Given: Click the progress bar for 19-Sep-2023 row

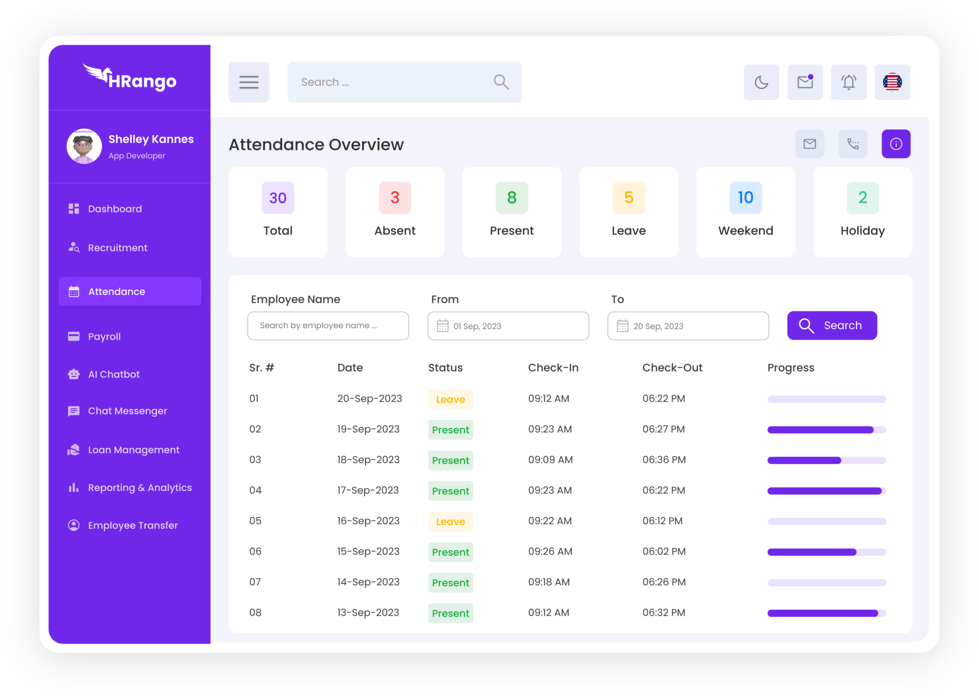Looking at the screenshot, I should click(826, 430).
